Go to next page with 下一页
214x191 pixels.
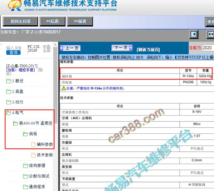(x=122, y=48)
